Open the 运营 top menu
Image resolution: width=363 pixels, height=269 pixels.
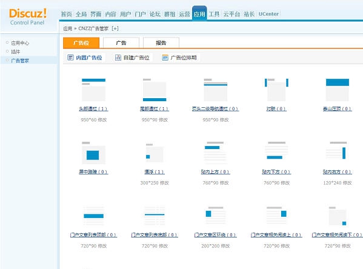click(184, 14)
